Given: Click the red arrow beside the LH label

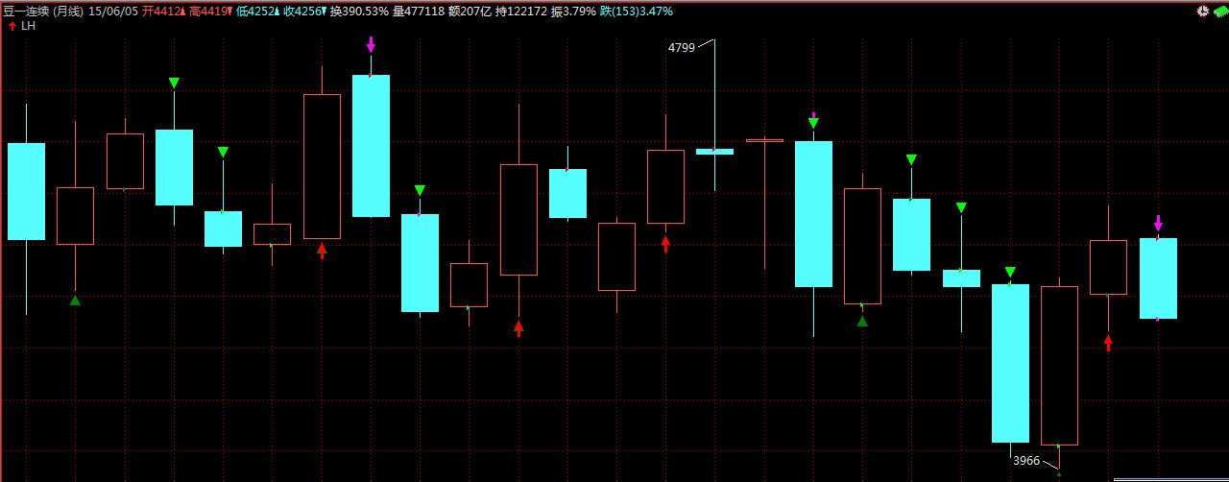Looking at the screenshot, I should [x=12, y=26].
